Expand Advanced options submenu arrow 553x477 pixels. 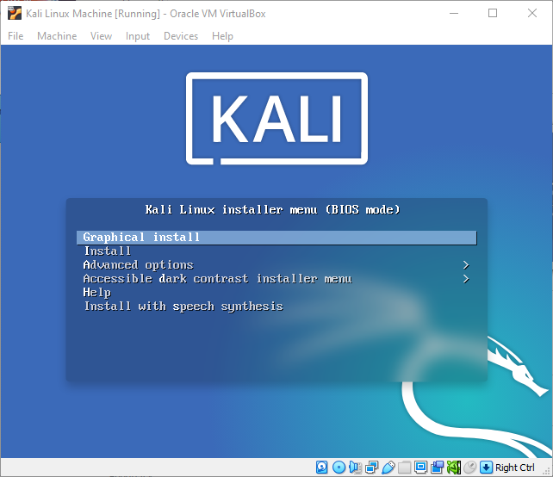466,265
